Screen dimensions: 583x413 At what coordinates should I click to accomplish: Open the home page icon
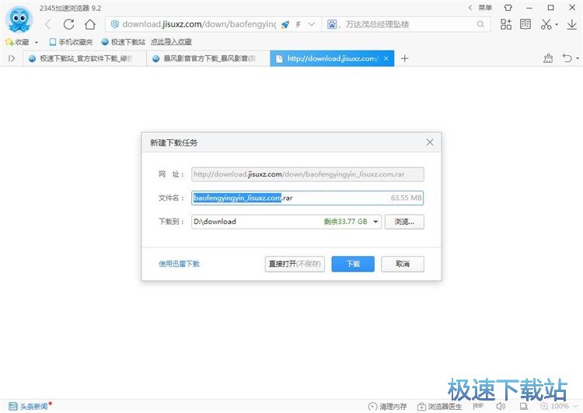tap(90, 25)
